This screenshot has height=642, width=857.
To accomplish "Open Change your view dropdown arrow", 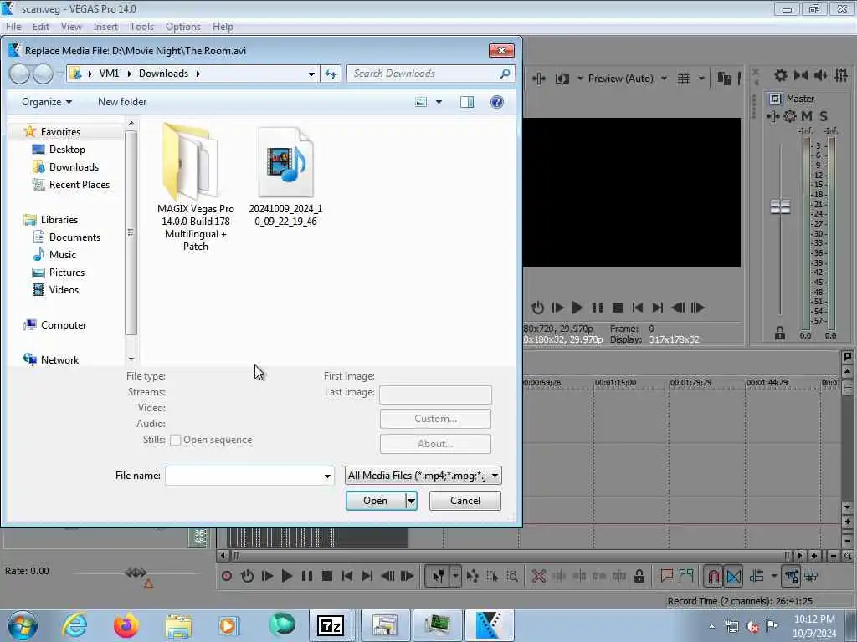I will pos(439,102).
